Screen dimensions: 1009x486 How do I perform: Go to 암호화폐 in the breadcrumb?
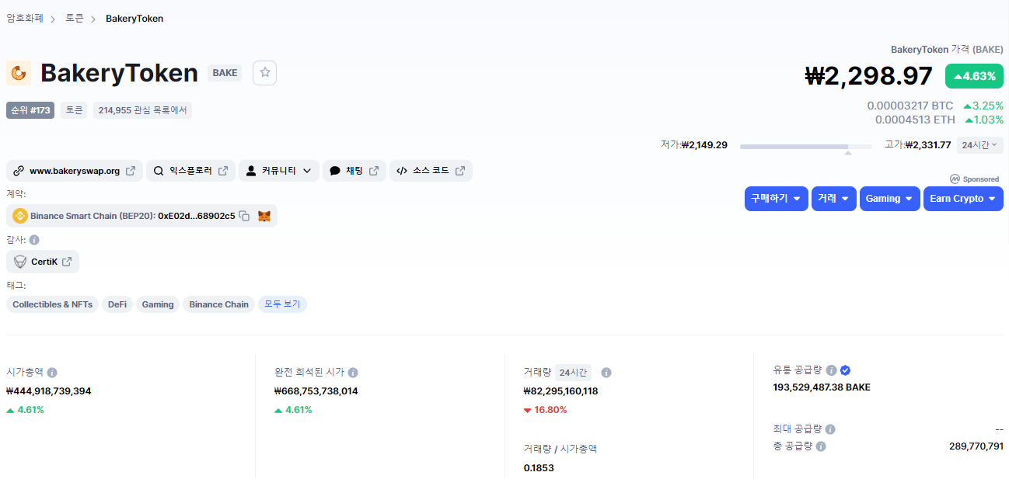point(25,19)
